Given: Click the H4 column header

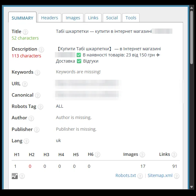Looking at the screenshot, I should [x=61, y=155].
